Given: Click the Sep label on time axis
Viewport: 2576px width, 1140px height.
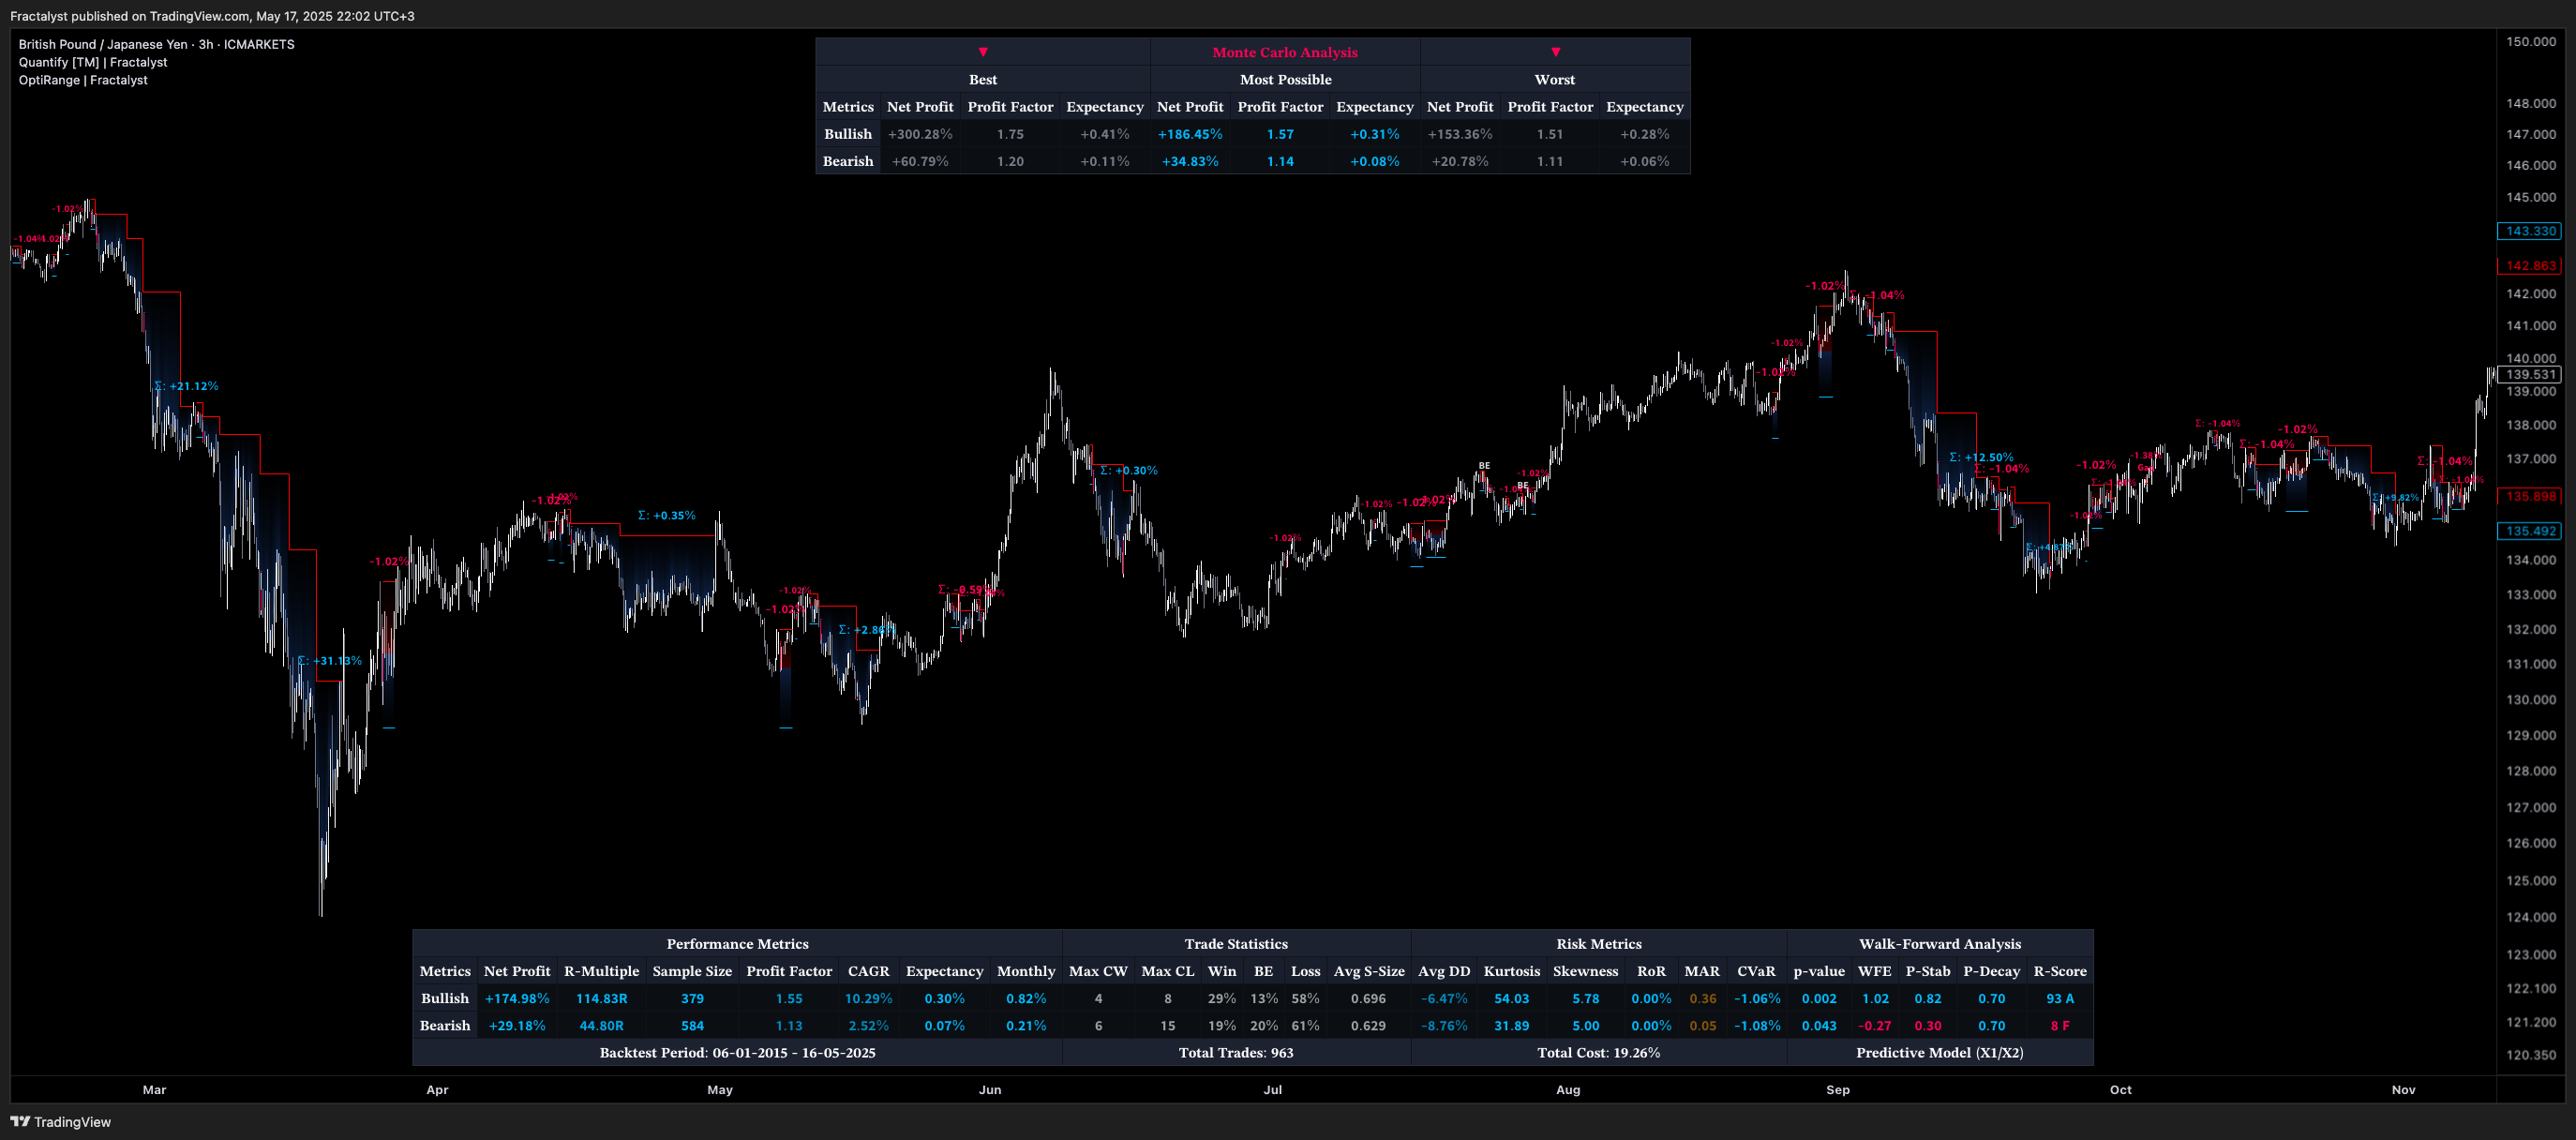Looking at the screenshot, I should click(x=1838, y=1090).
